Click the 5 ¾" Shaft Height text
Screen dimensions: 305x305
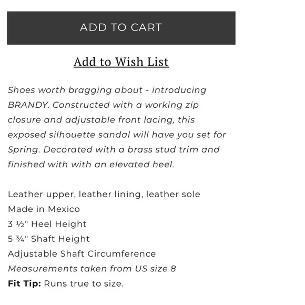pyautogui.click(x=49, y=239)
